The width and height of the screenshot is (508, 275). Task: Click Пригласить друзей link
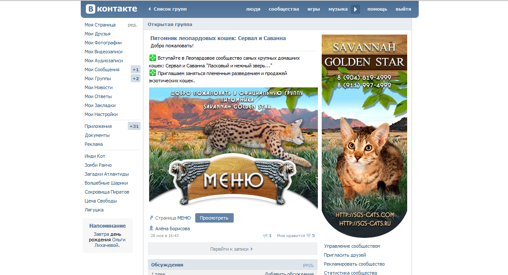(x=345, y=255)
